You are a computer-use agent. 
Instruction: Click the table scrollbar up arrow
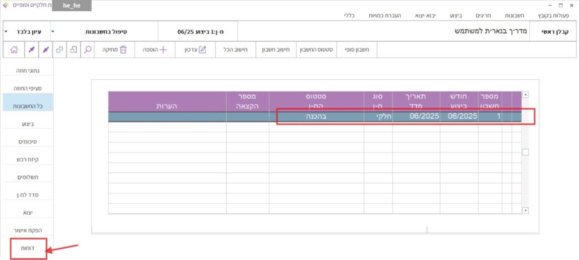(x=525, y=95)
